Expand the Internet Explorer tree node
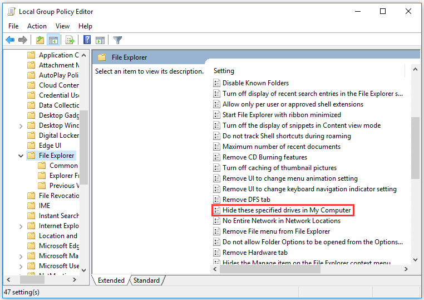424x300 pixels. tap(21, 226)
